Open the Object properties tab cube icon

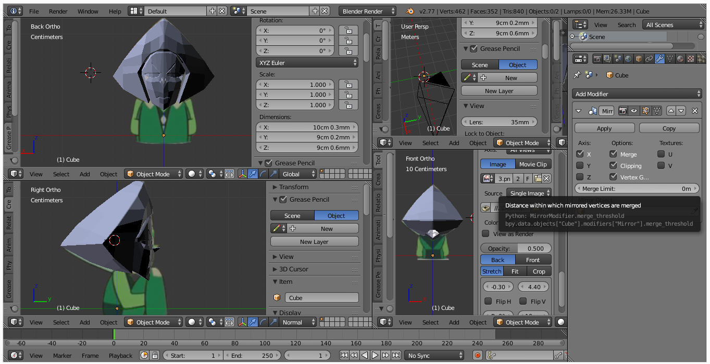click(639, 59)
